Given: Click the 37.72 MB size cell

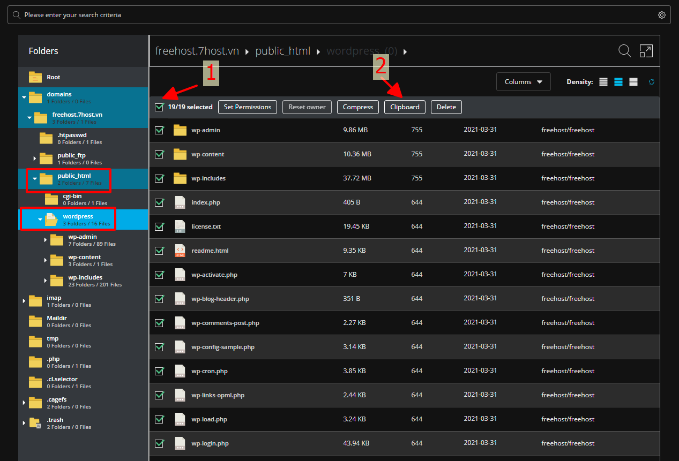Looking at the screenshot, I should pos(357,178).
